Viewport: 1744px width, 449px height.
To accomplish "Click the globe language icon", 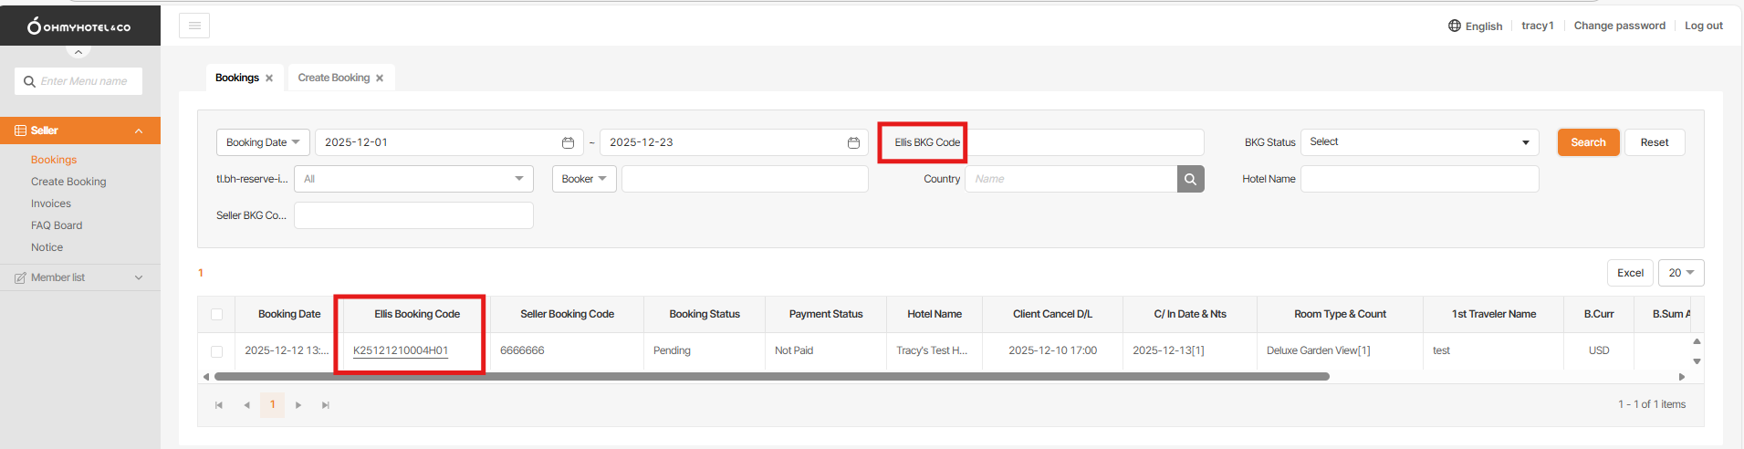I will click(x=1455, y=26).
